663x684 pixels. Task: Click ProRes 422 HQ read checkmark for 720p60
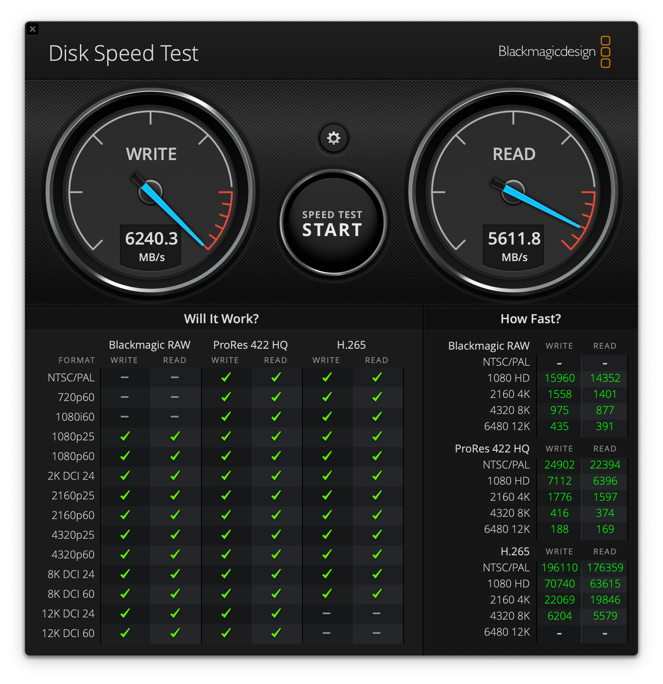[276, 397]
